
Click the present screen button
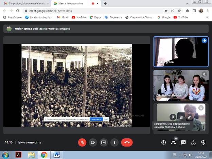pos(104,142)
